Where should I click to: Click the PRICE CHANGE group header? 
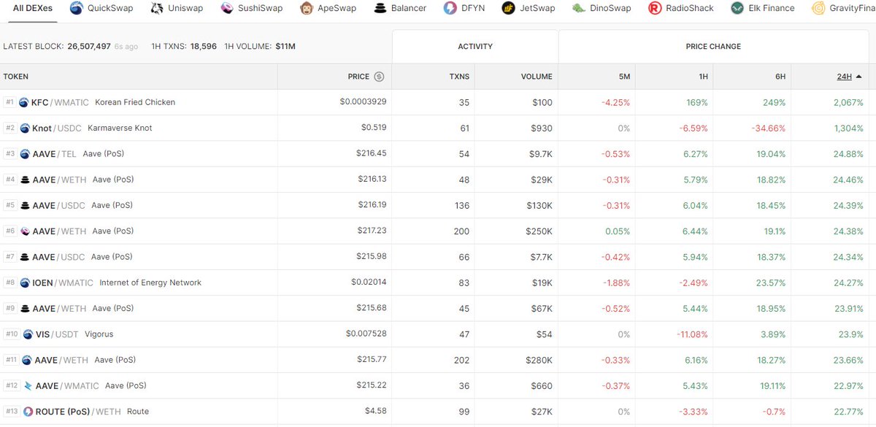tap(713, 47)
